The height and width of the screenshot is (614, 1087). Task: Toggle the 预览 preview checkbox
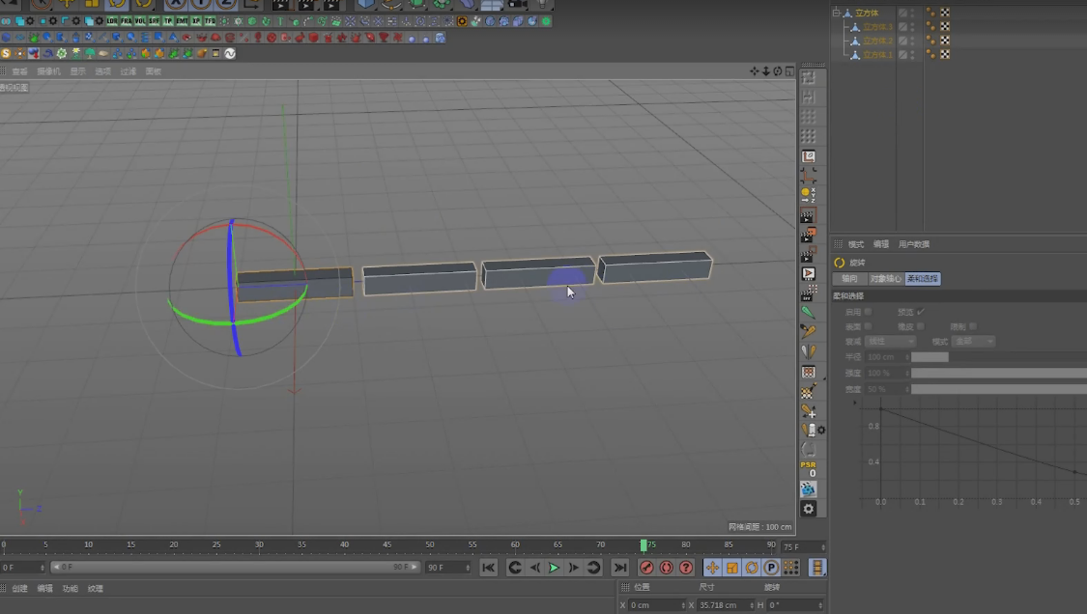919,312
